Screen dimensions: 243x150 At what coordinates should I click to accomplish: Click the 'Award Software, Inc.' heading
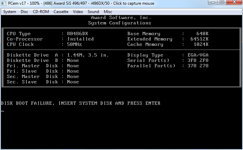point(121,17)
